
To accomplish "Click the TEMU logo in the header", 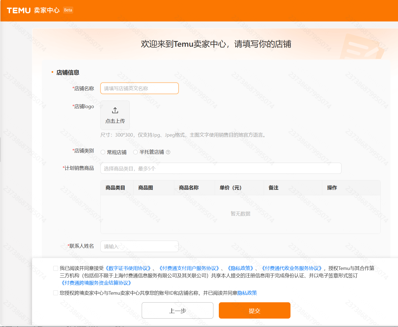I will (18, 10).
